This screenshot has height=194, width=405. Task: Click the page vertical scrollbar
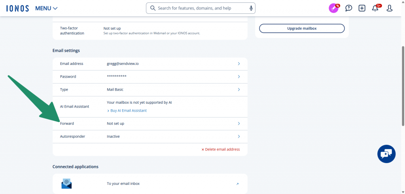[403, 86]
